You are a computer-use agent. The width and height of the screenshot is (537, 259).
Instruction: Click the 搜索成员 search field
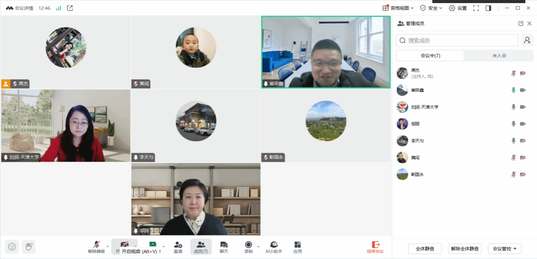(x=457, y=40)
